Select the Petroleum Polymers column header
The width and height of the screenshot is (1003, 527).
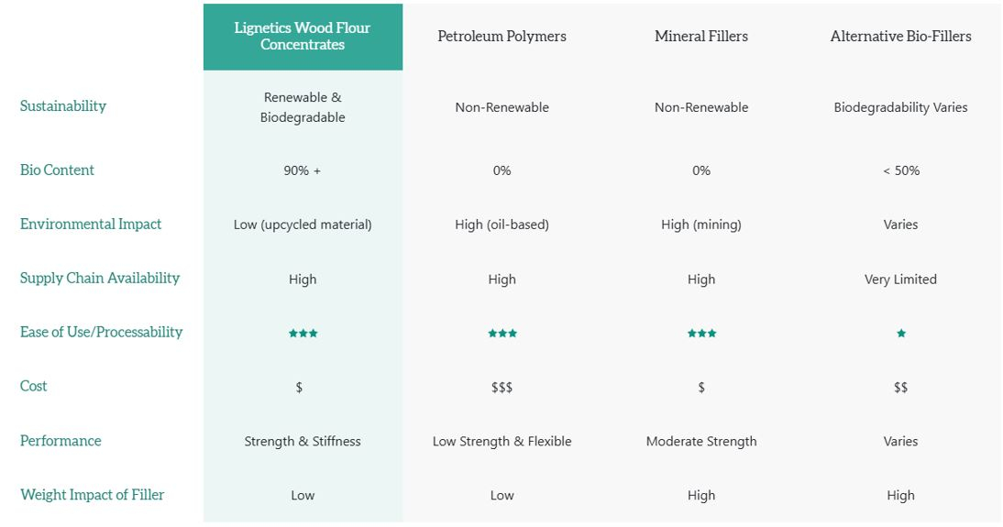(501, 37)
